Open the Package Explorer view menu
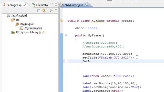This screenshot has width=164, height=92. 56,10
